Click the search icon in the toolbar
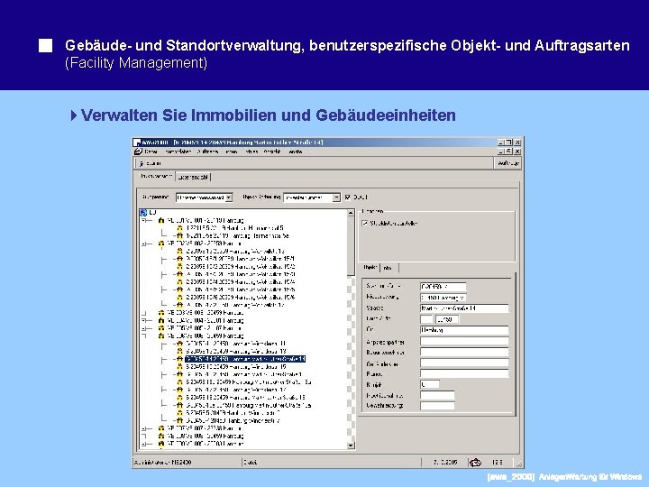This screenshot has width=649, height=487. tap(142, 163)
